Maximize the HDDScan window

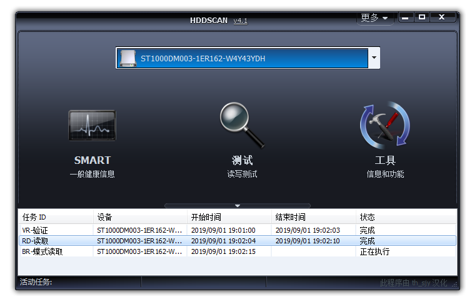click(x=422, y=17)
